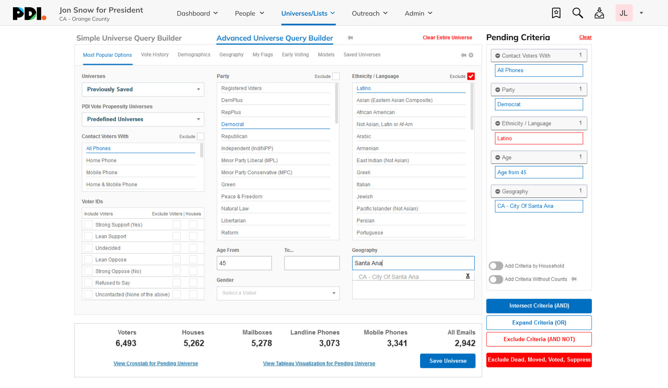The width and height of the screenshot is (668, 388).
Task: Expand the People menu
Action: click(249, 13)
